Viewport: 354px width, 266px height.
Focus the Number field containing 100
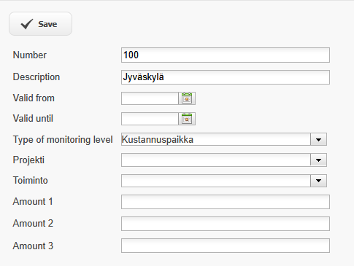point(226,55)
